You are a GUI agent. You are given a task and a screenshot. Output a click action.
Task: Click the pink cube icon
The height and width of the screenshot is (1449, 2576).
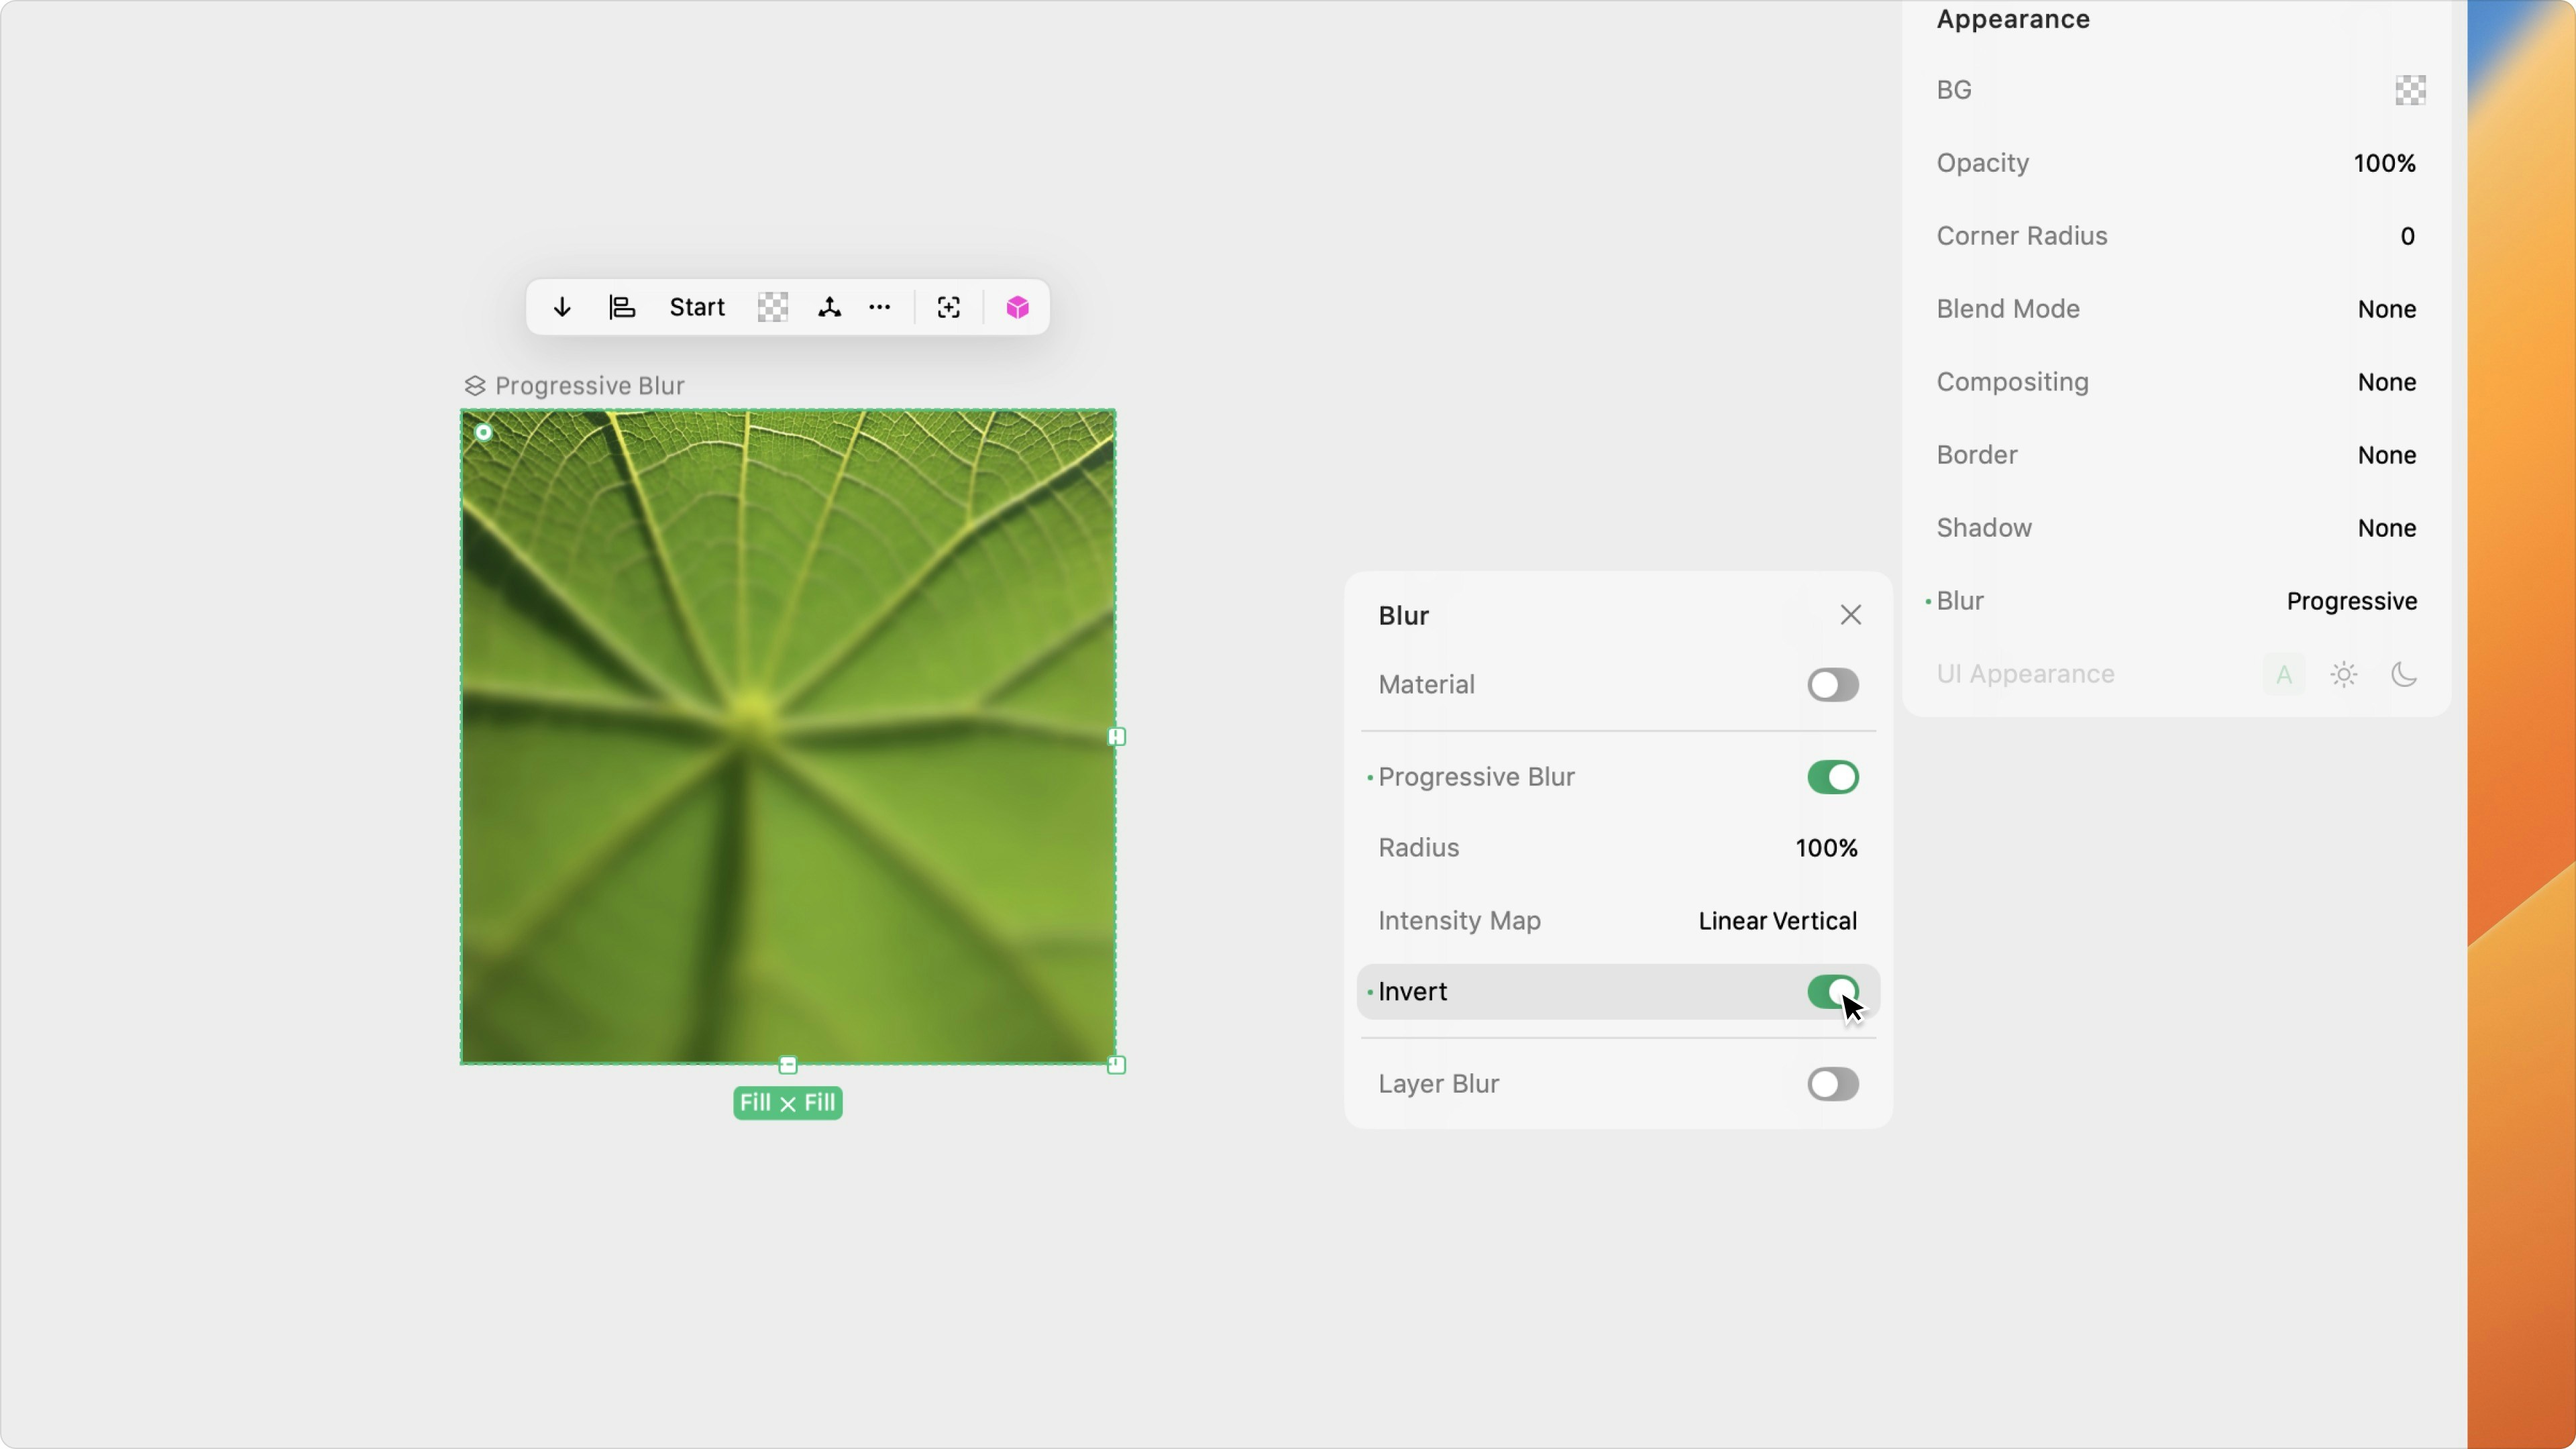[x=1017, y=307]
